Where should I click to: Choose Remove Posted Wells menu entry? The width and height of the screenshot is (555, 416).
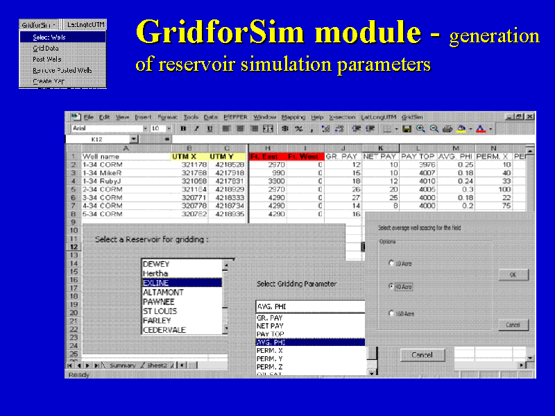62,70
